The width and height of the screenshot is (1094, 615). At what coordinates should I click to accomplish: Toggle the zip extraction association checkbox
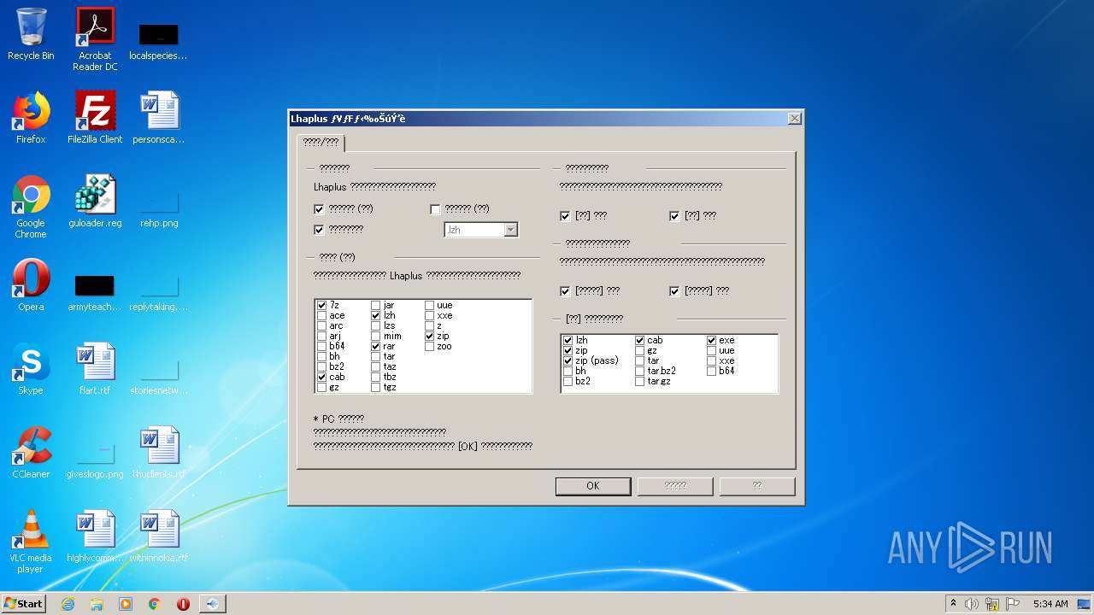430,336
